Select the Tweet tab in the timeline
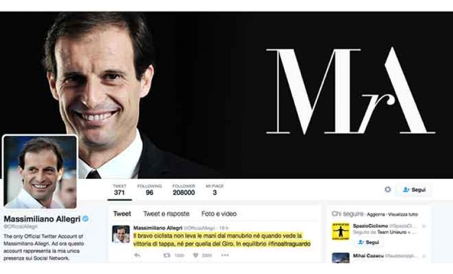 [122, 214]
